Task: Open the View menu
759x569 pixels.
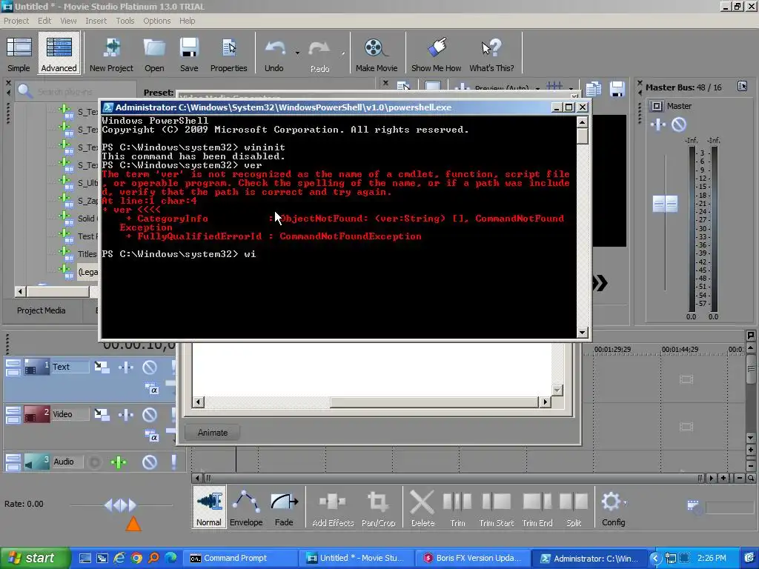Action: (68, 21)
